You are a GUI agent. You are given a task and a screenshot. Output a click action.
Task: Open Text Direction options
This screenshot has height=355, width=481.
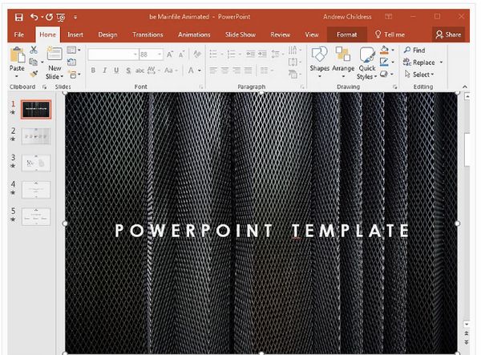coord(295,50)
